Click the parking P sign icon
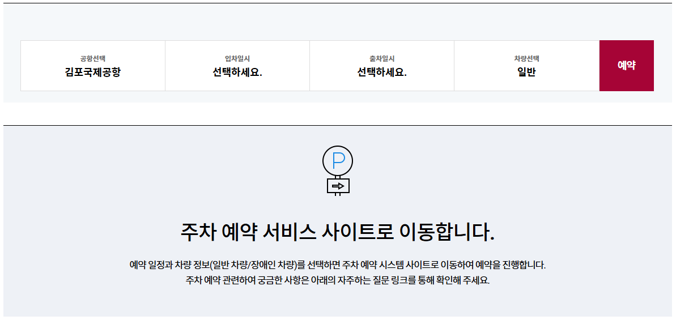676x320 pixels. coord(338,171)
